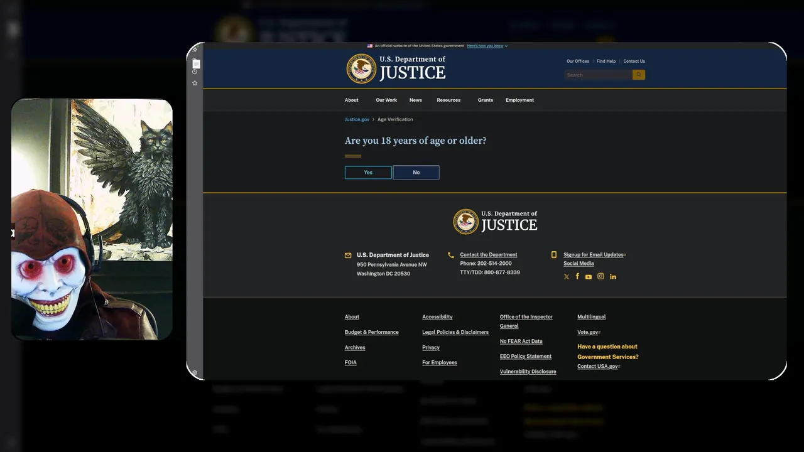Open Archives footer link

(355, 347)
